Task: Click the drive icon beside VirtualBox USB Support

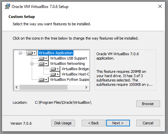Action: pyautogui.click(x=43, y=58)
